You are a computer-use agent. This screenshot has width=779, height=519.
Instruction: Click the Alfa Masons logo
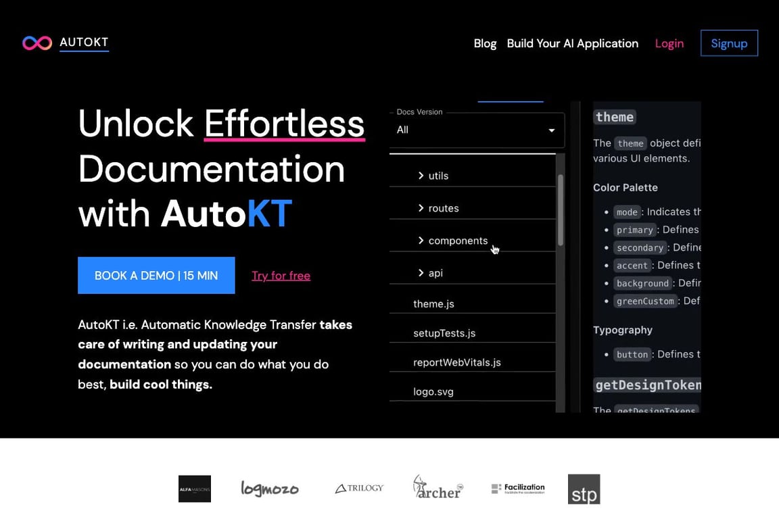click(x=195, y=489)
